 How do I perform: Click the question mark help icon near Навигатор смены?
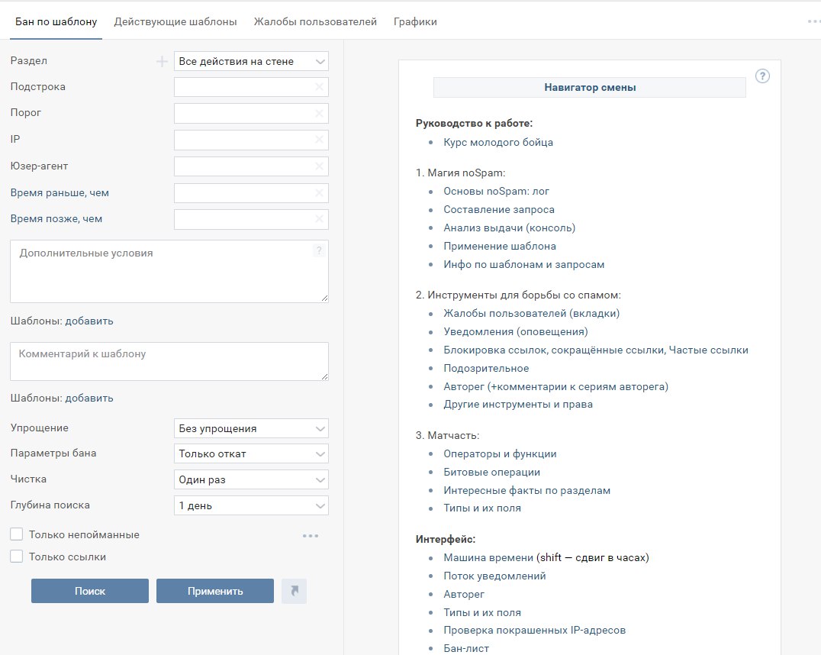[762, 76]
